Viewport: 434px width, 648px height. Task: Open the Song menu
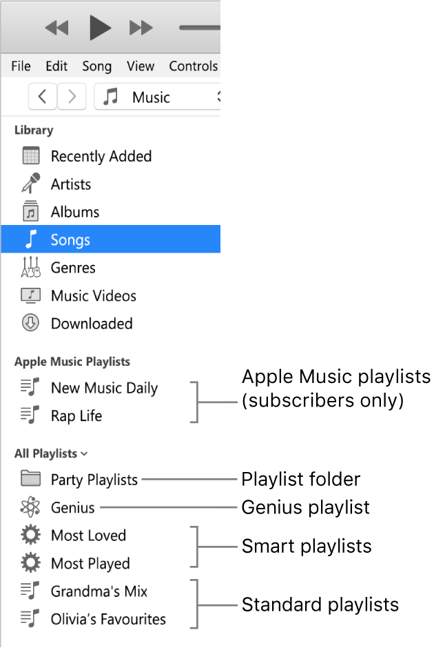[96, 66]
